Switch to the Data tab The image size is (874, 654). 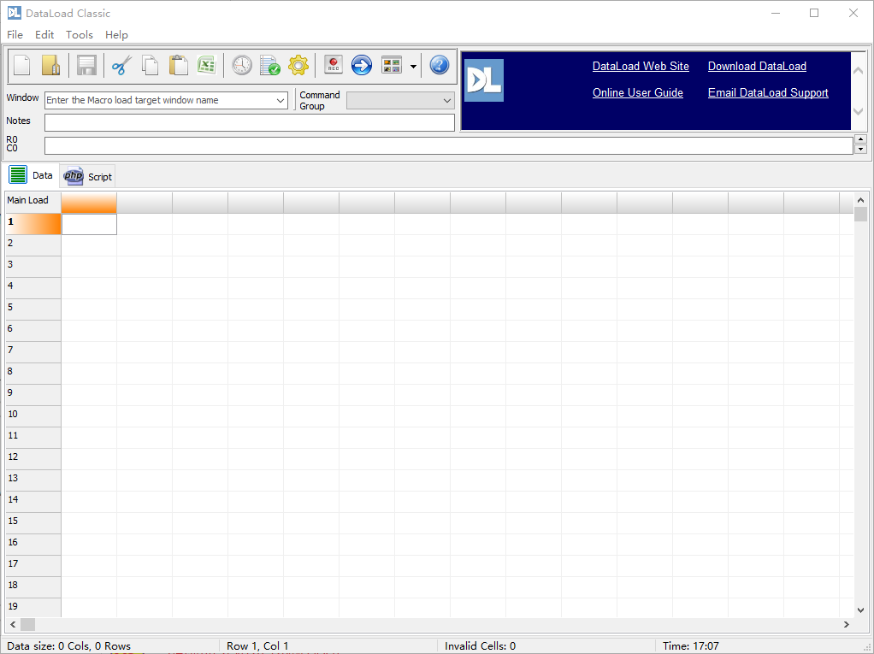coord(31,175)
